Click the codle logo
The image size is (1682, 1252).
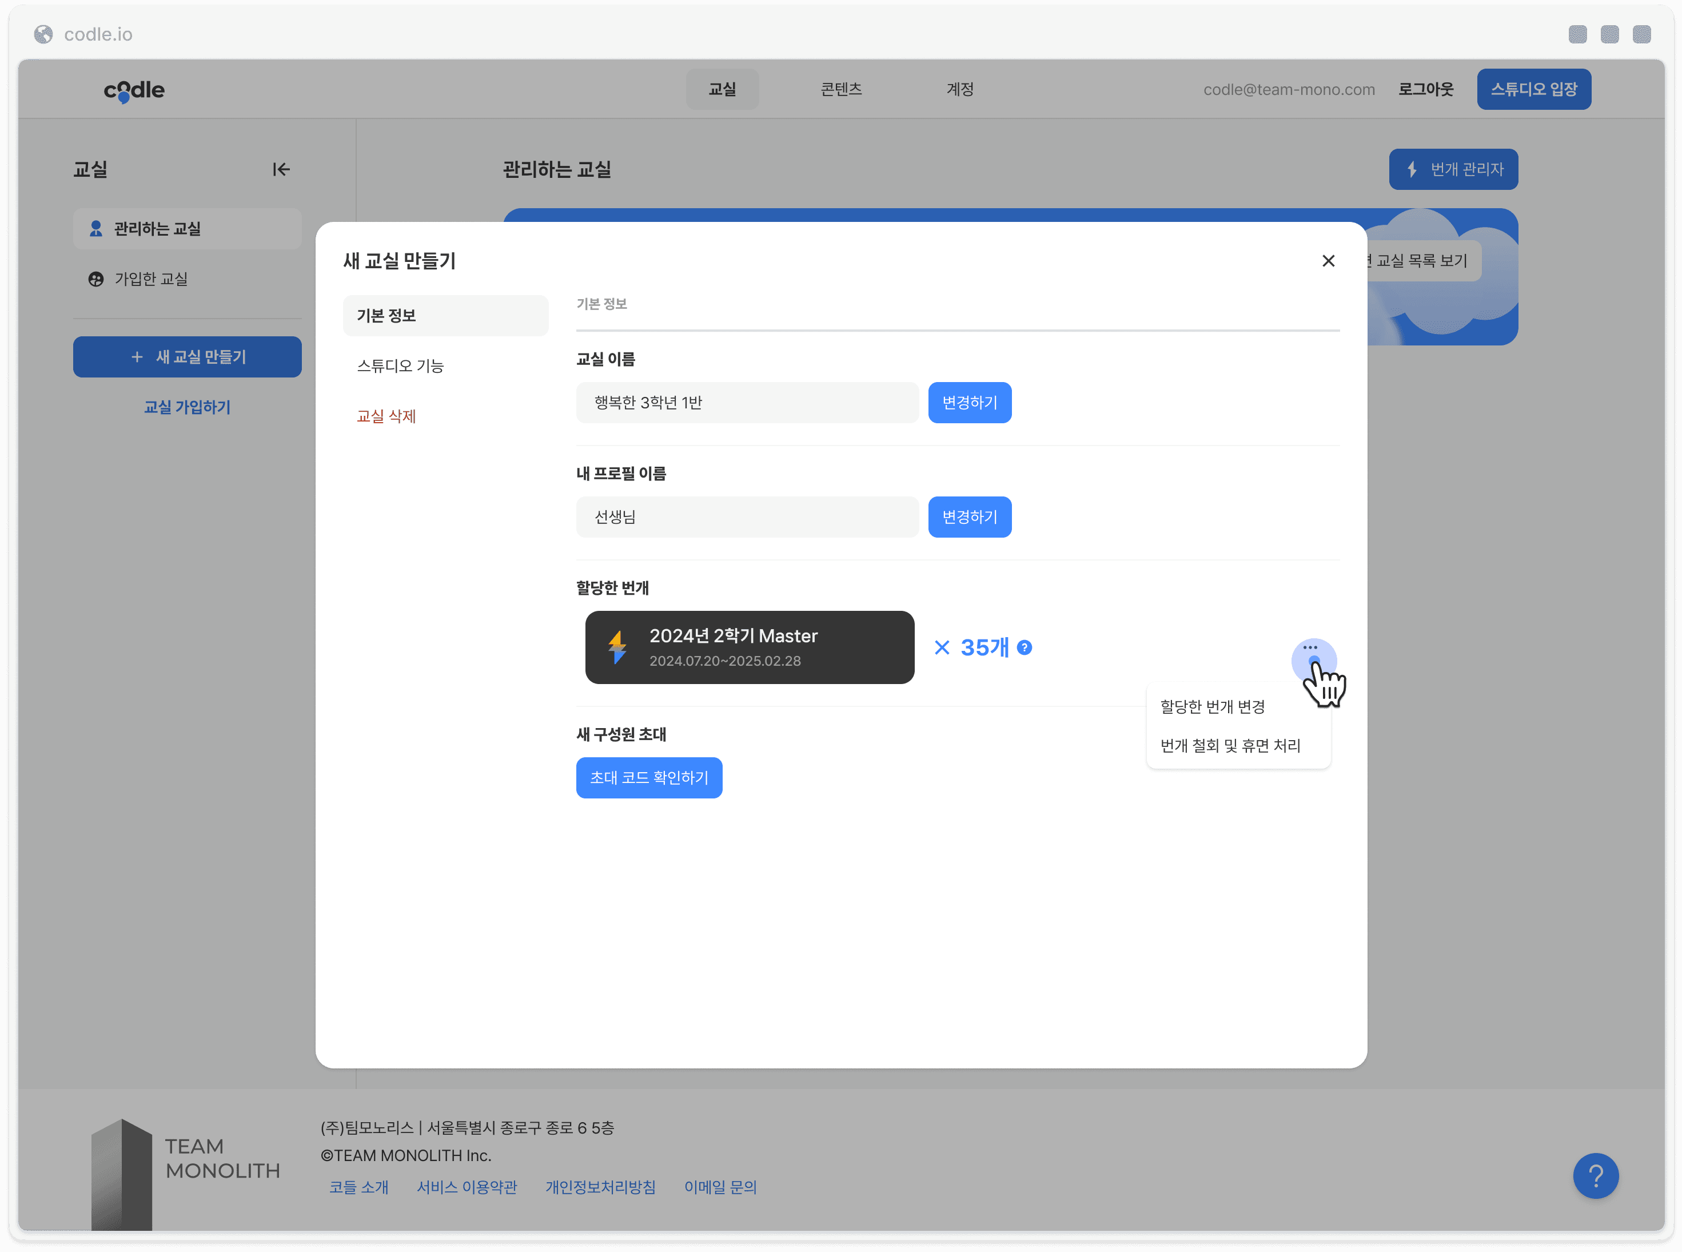[x=134, y=90]
